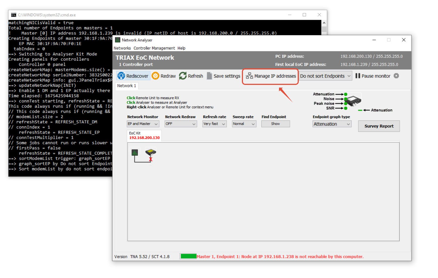Click the Survey Report button

point(379,126)
